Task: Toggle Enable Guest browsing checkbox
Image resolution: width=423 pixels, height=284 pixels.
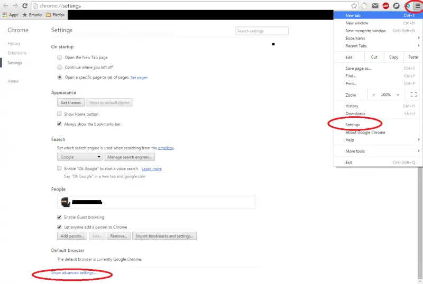Action: click(x=59, y=217)
